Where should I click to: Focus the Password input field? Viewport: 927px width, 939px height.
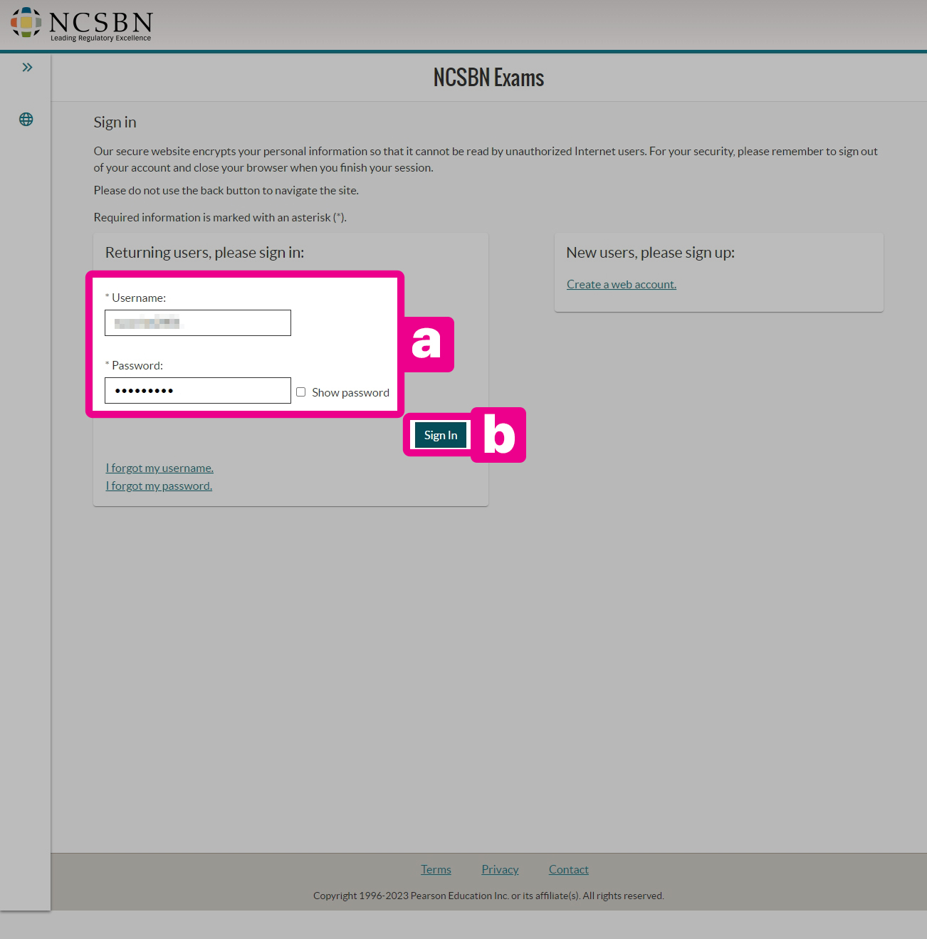(198, 390)
